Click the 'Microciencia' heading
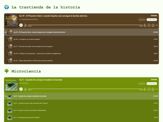The image size is (163, 122). tap(26, 71)
